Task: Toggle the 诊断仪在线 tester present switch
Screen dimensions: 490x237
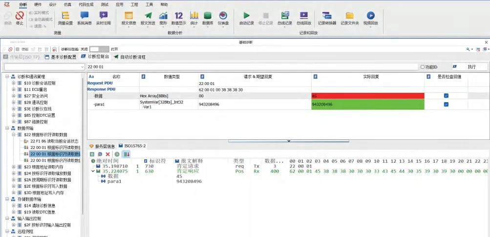Action: coord(99,49)
